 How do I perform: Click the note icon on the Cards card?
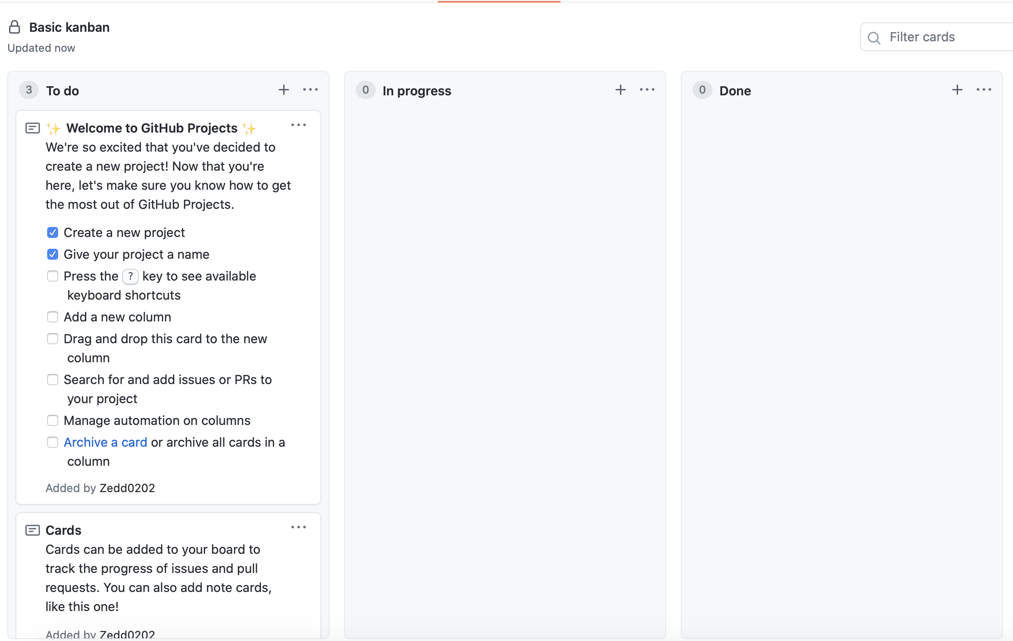point(33,530)
